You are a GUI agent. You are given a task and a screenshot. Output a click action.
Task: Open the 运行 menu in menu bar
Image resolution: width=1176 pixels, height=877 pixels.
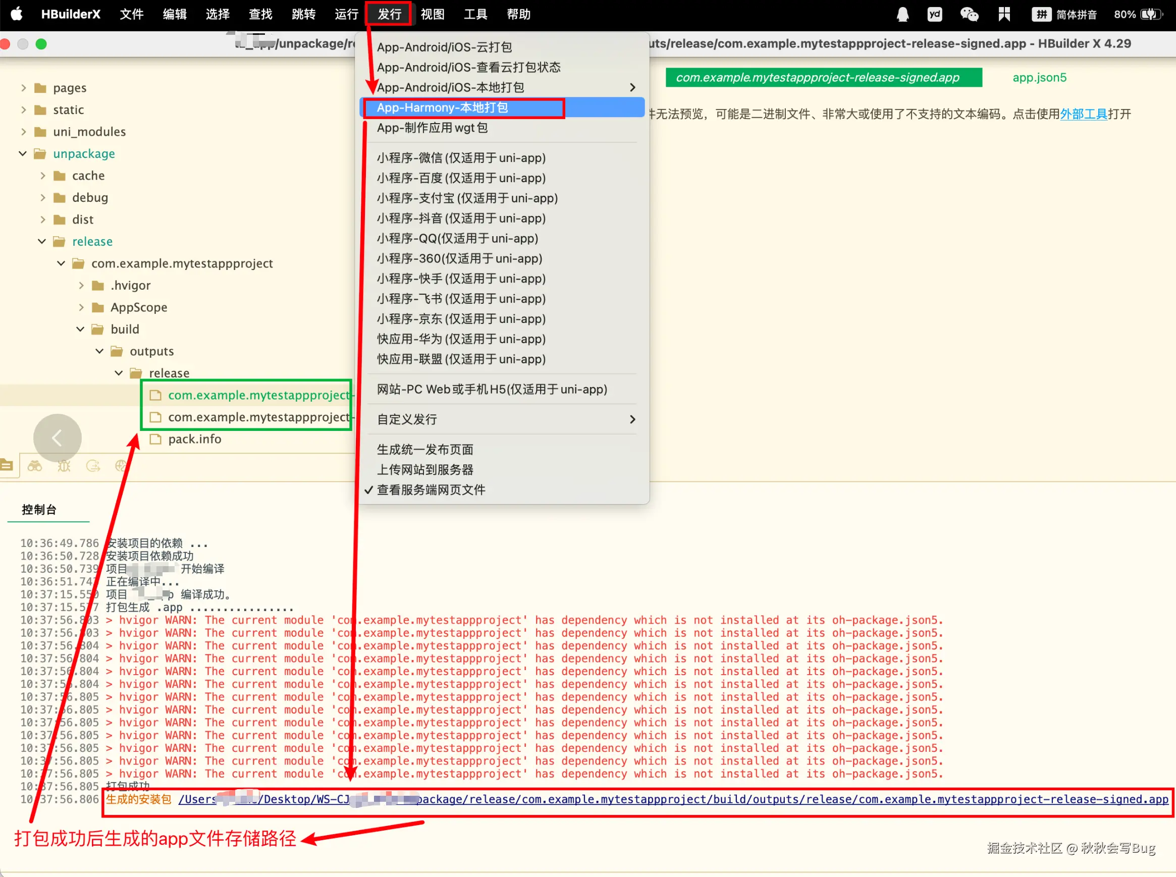[x=346, y=14]
